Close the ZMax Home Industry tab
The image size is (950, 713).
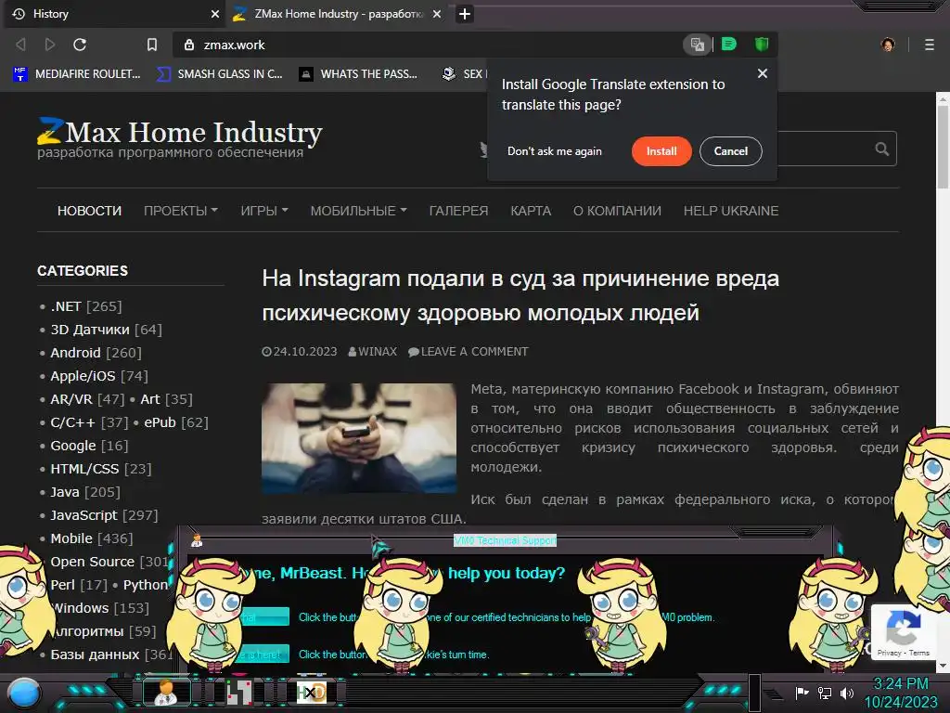point(437,13)
